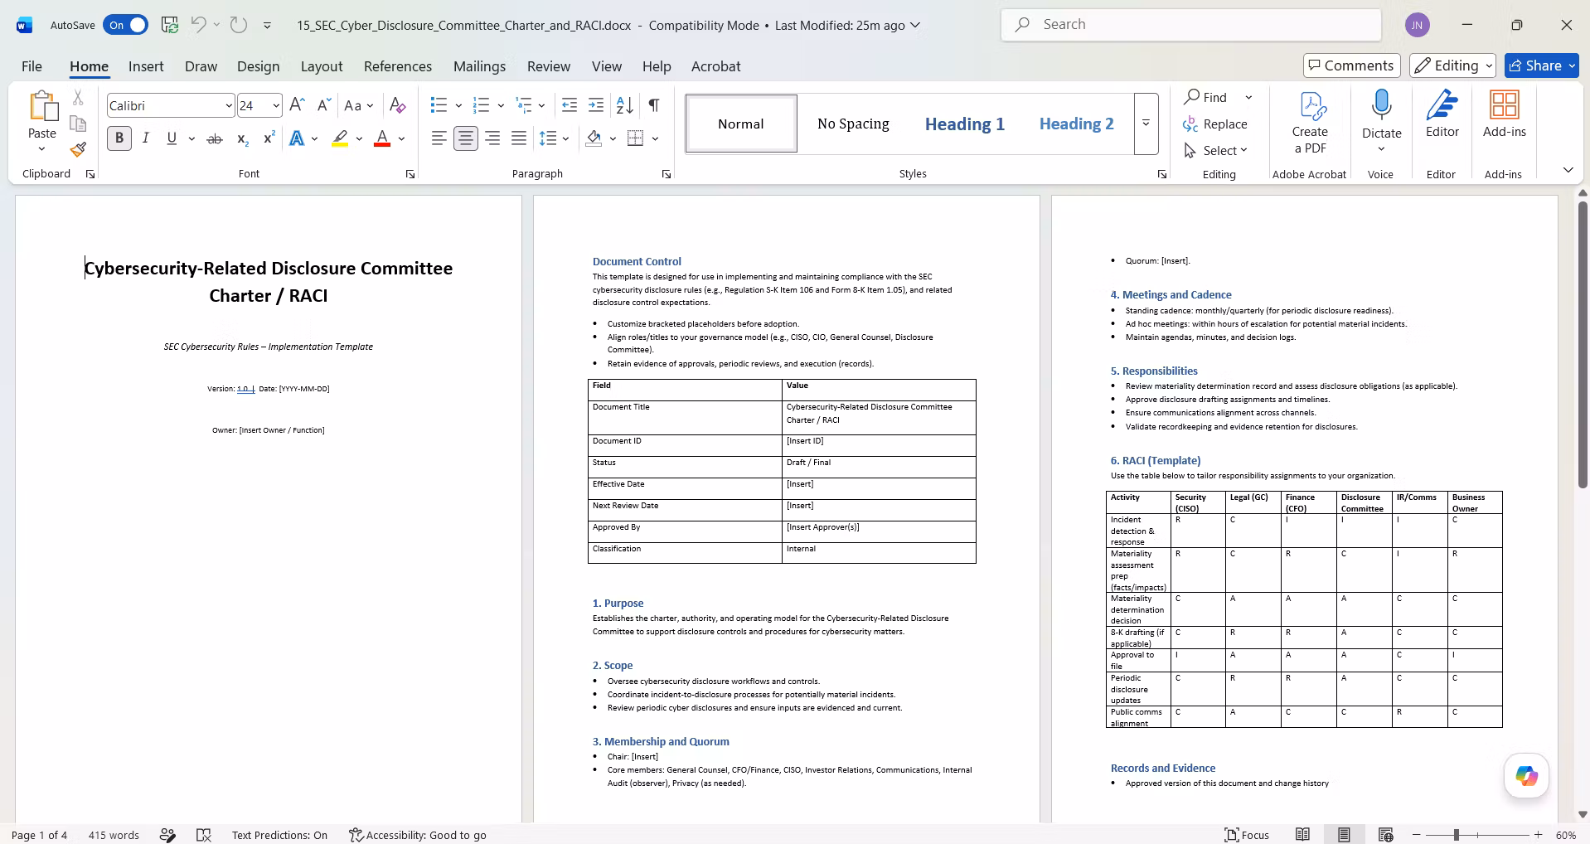1590x844 pixels.
Task: Toggle Underline formatting
Action: (172, 138)
